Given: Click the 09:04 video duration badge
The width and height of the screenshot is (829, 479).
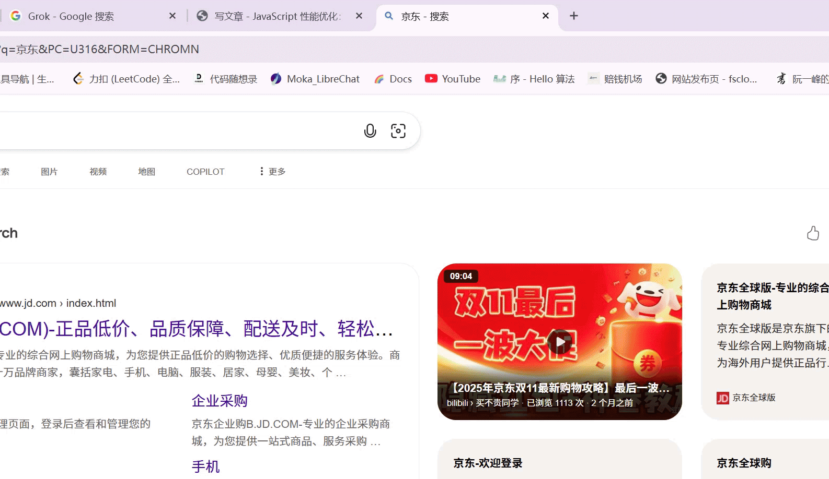Looking at the screenshot, I should [461, 276].
